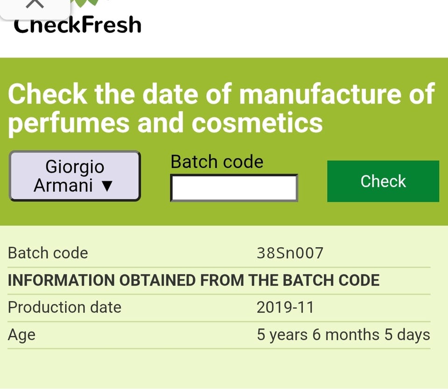Close the overlay with the X icon
The width and height of the screenshot is (448, 389).
pyautogui.click(x=35, y=4)
